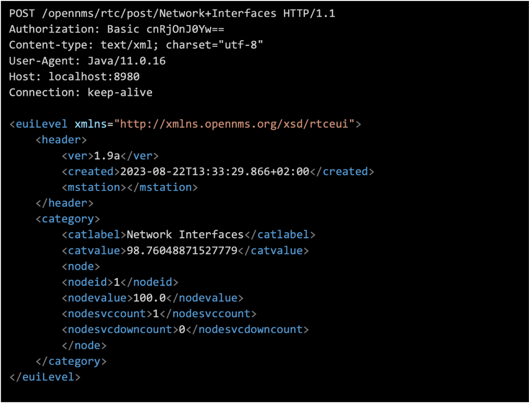Click the closing euiLevel tag

click(x=45, y=377)
